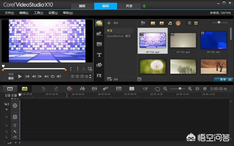
Task: Click the project duration clock icon
Action: pyautogui.click(x=205, y=89)
